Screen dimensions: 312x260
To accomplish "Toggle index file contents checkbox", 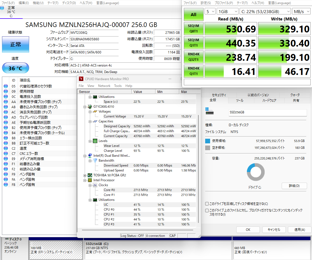I will coord(207,210).
